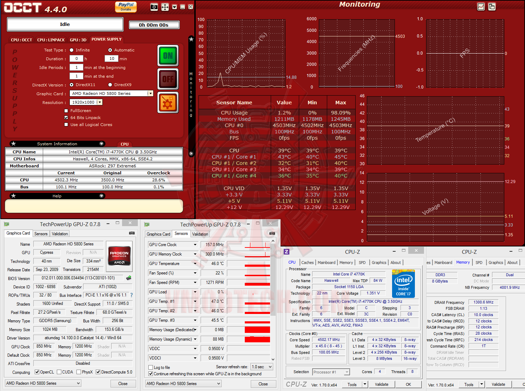Click the arrow at bottom of Monitoring sidebar

tap(191, 153)
